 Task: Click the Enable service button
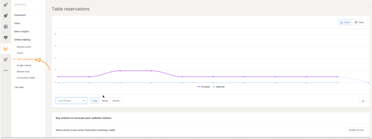(x=356, y=130)
